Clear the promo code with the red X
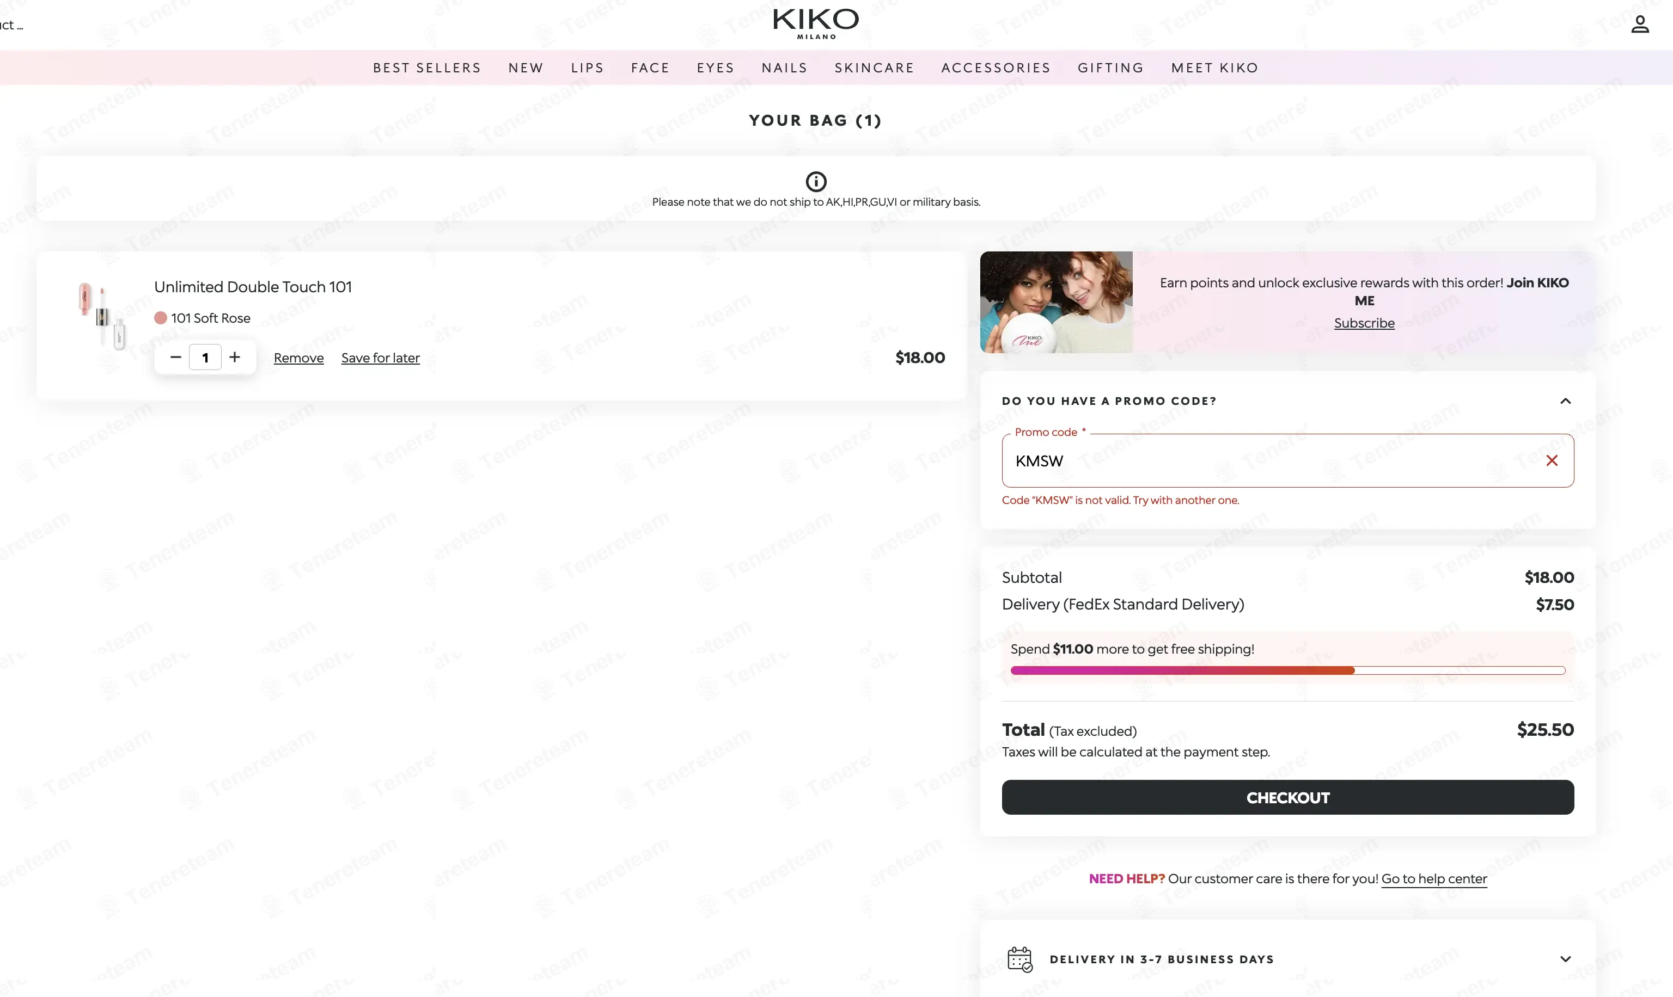 click(x=1552, y=460)
